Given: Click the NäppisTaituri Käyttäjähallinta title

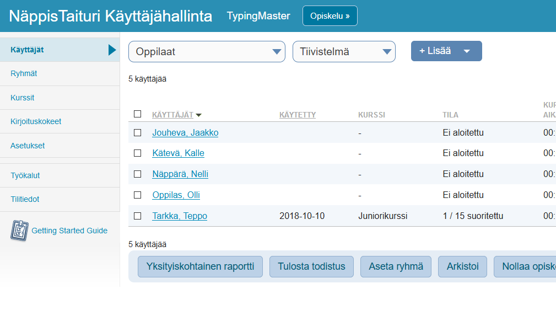Looking at the screenshot, I should click(111, 17).
